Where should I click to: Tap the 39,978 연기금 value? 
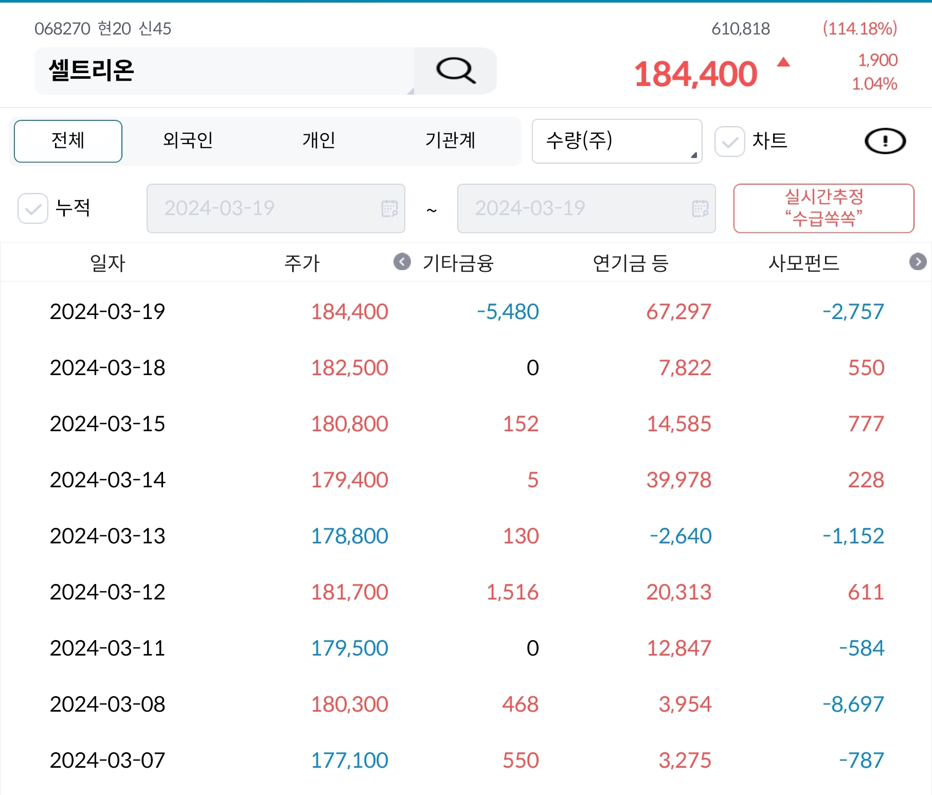coord(679,480)
